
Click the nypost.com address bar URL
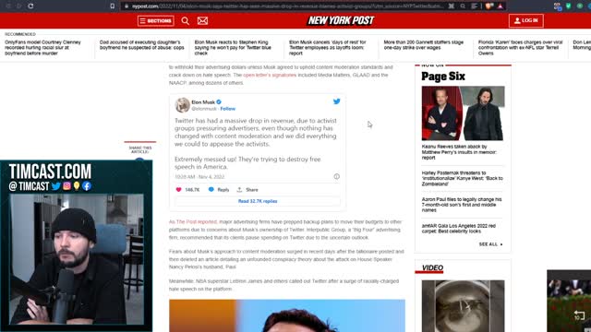286,6
